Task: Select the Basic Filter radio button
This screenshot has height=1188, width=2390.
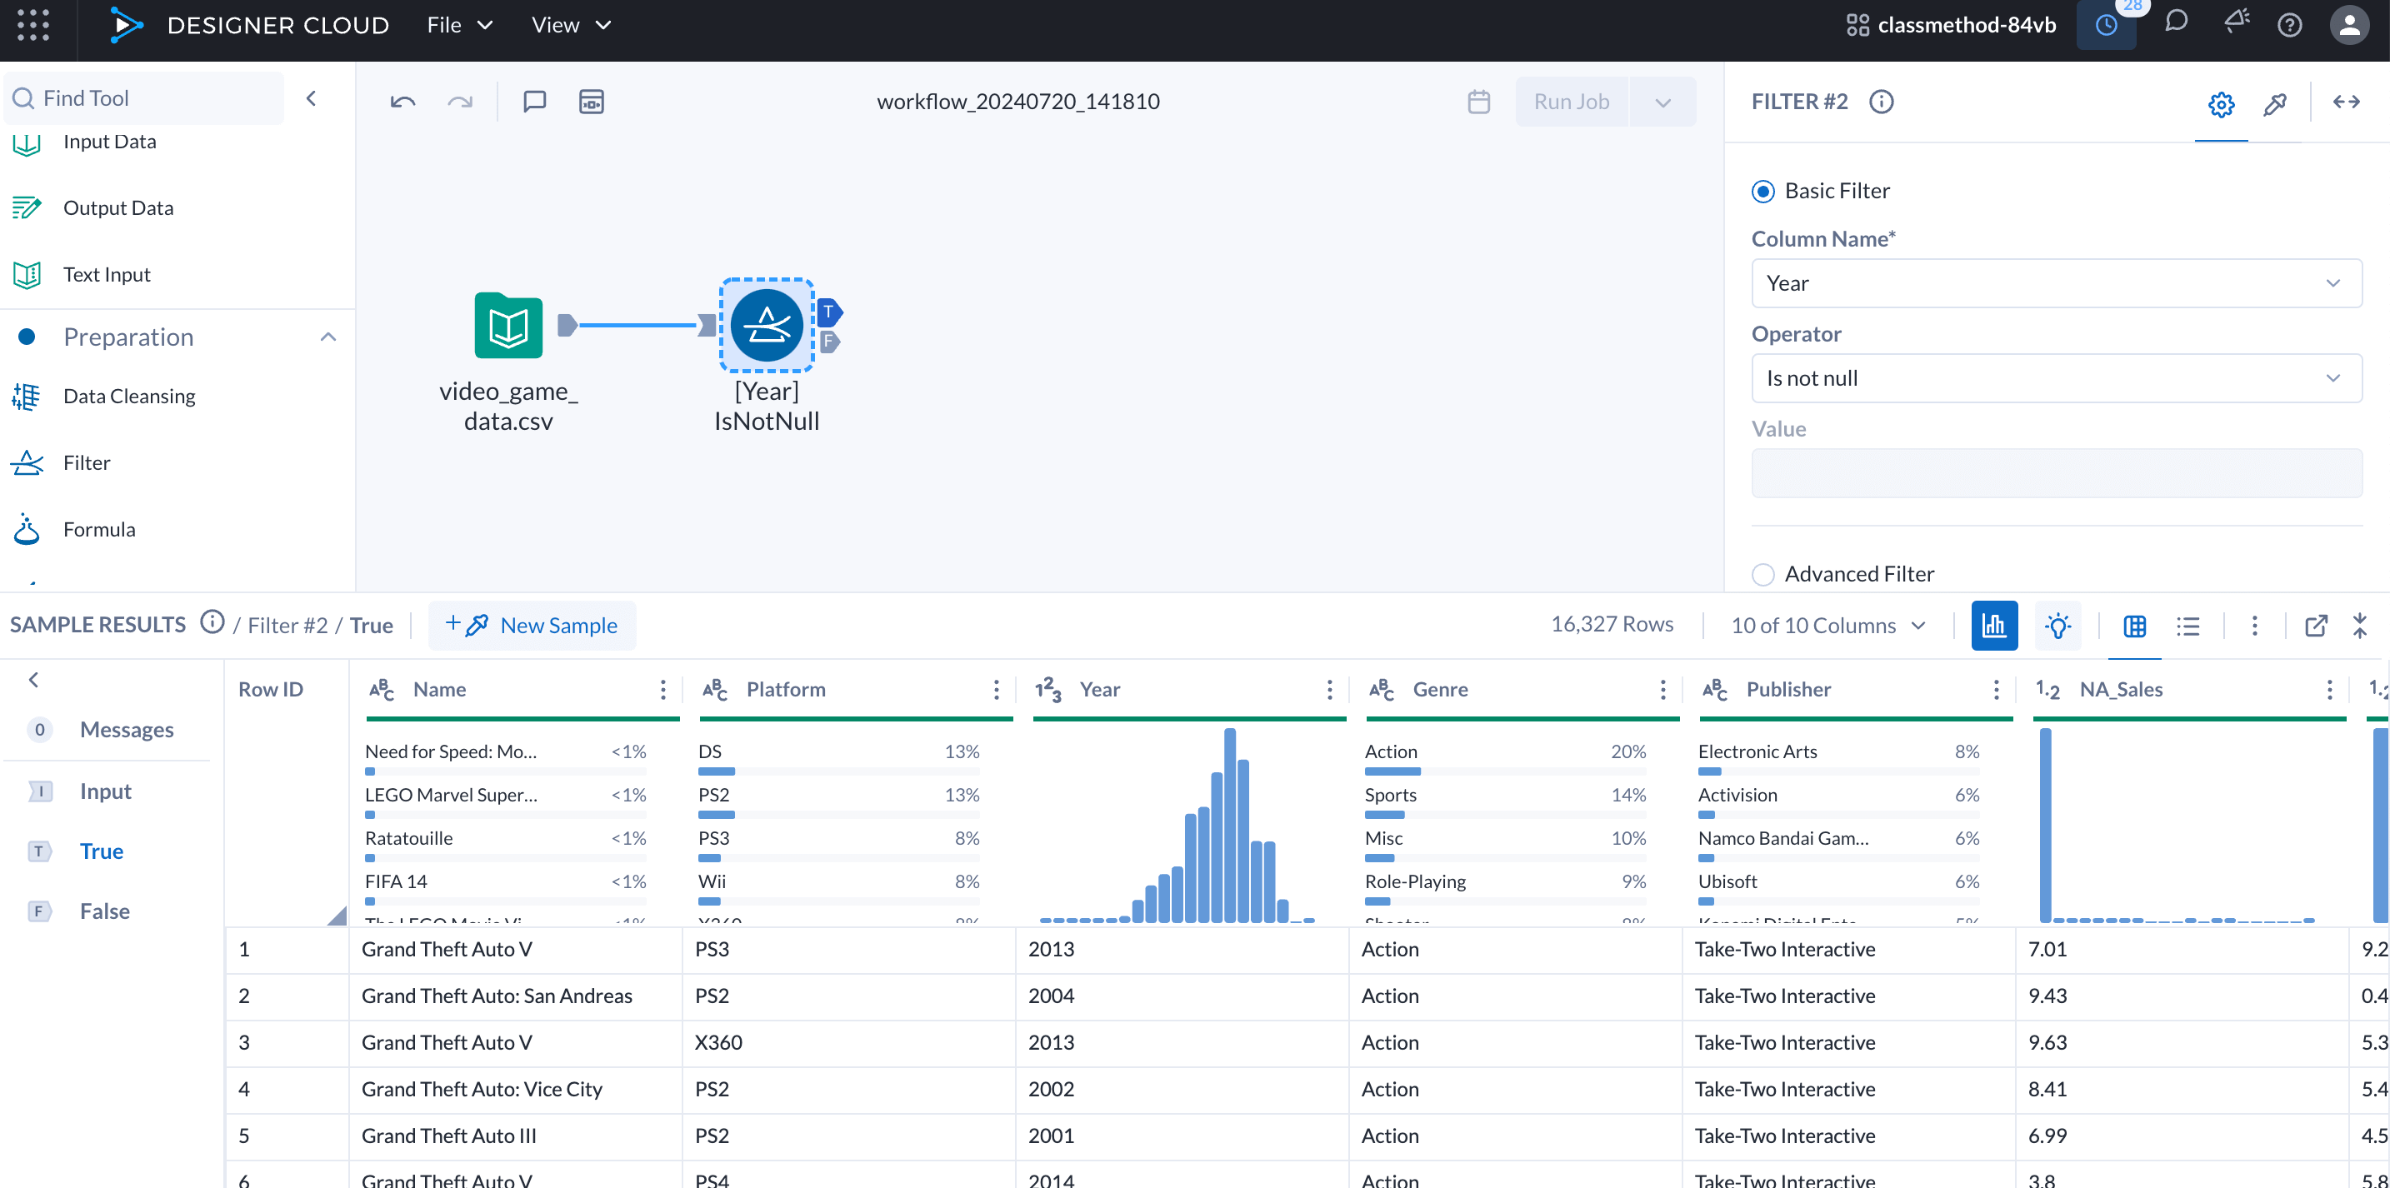Action: [1762, 191]
